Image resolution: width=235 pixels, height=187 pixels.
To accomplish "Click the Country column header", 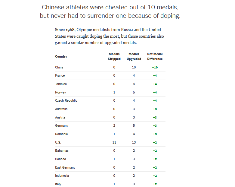I will (x=61, y=57).
